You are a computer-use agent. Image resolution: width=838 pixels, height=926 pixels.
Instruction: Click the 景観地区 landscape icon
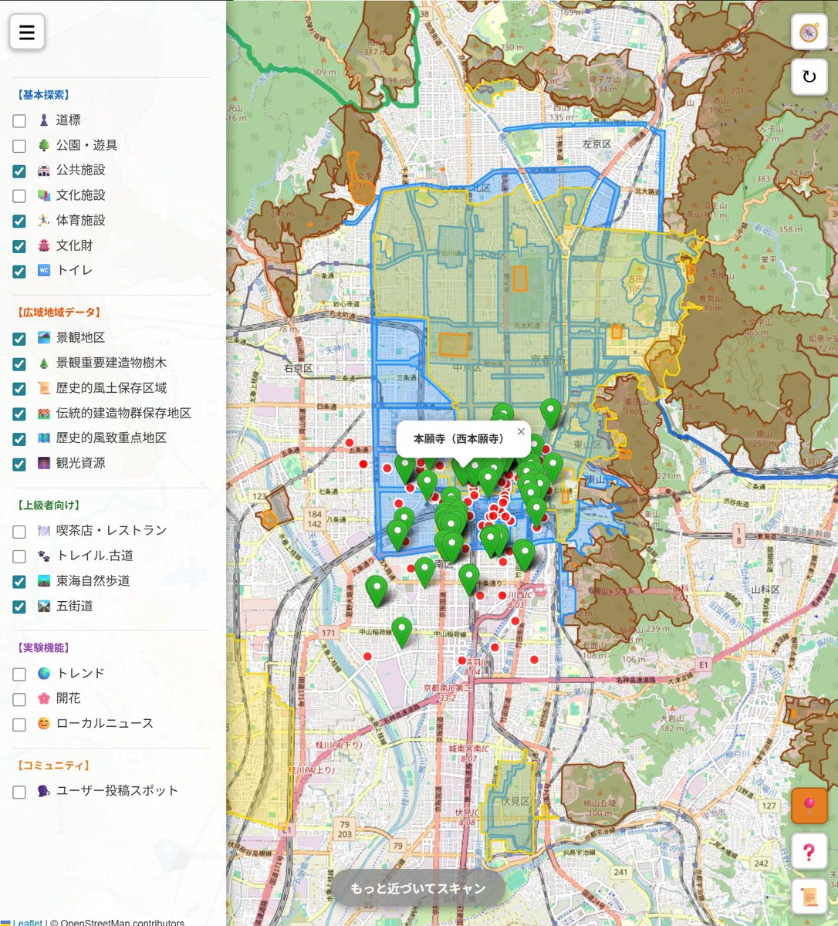pyautogui.click(x=44, y=338)
